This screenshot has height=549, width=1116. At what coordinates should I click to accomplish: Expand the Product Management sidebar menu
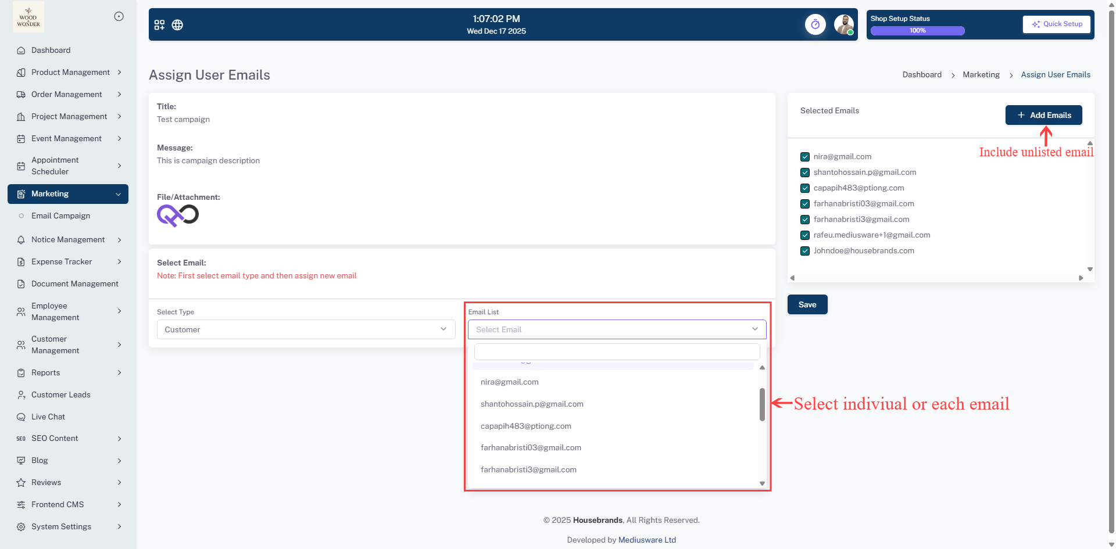point(70,72)
